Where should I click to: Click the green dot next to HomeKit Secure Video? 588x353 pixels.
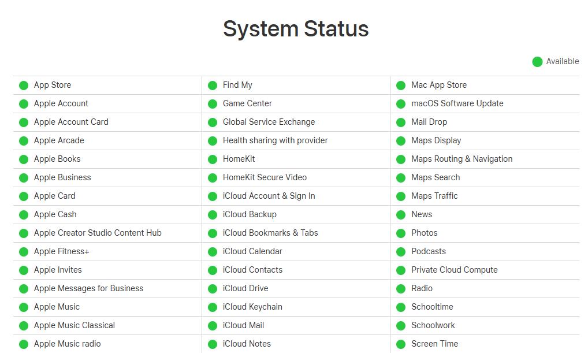pos(213,178)
